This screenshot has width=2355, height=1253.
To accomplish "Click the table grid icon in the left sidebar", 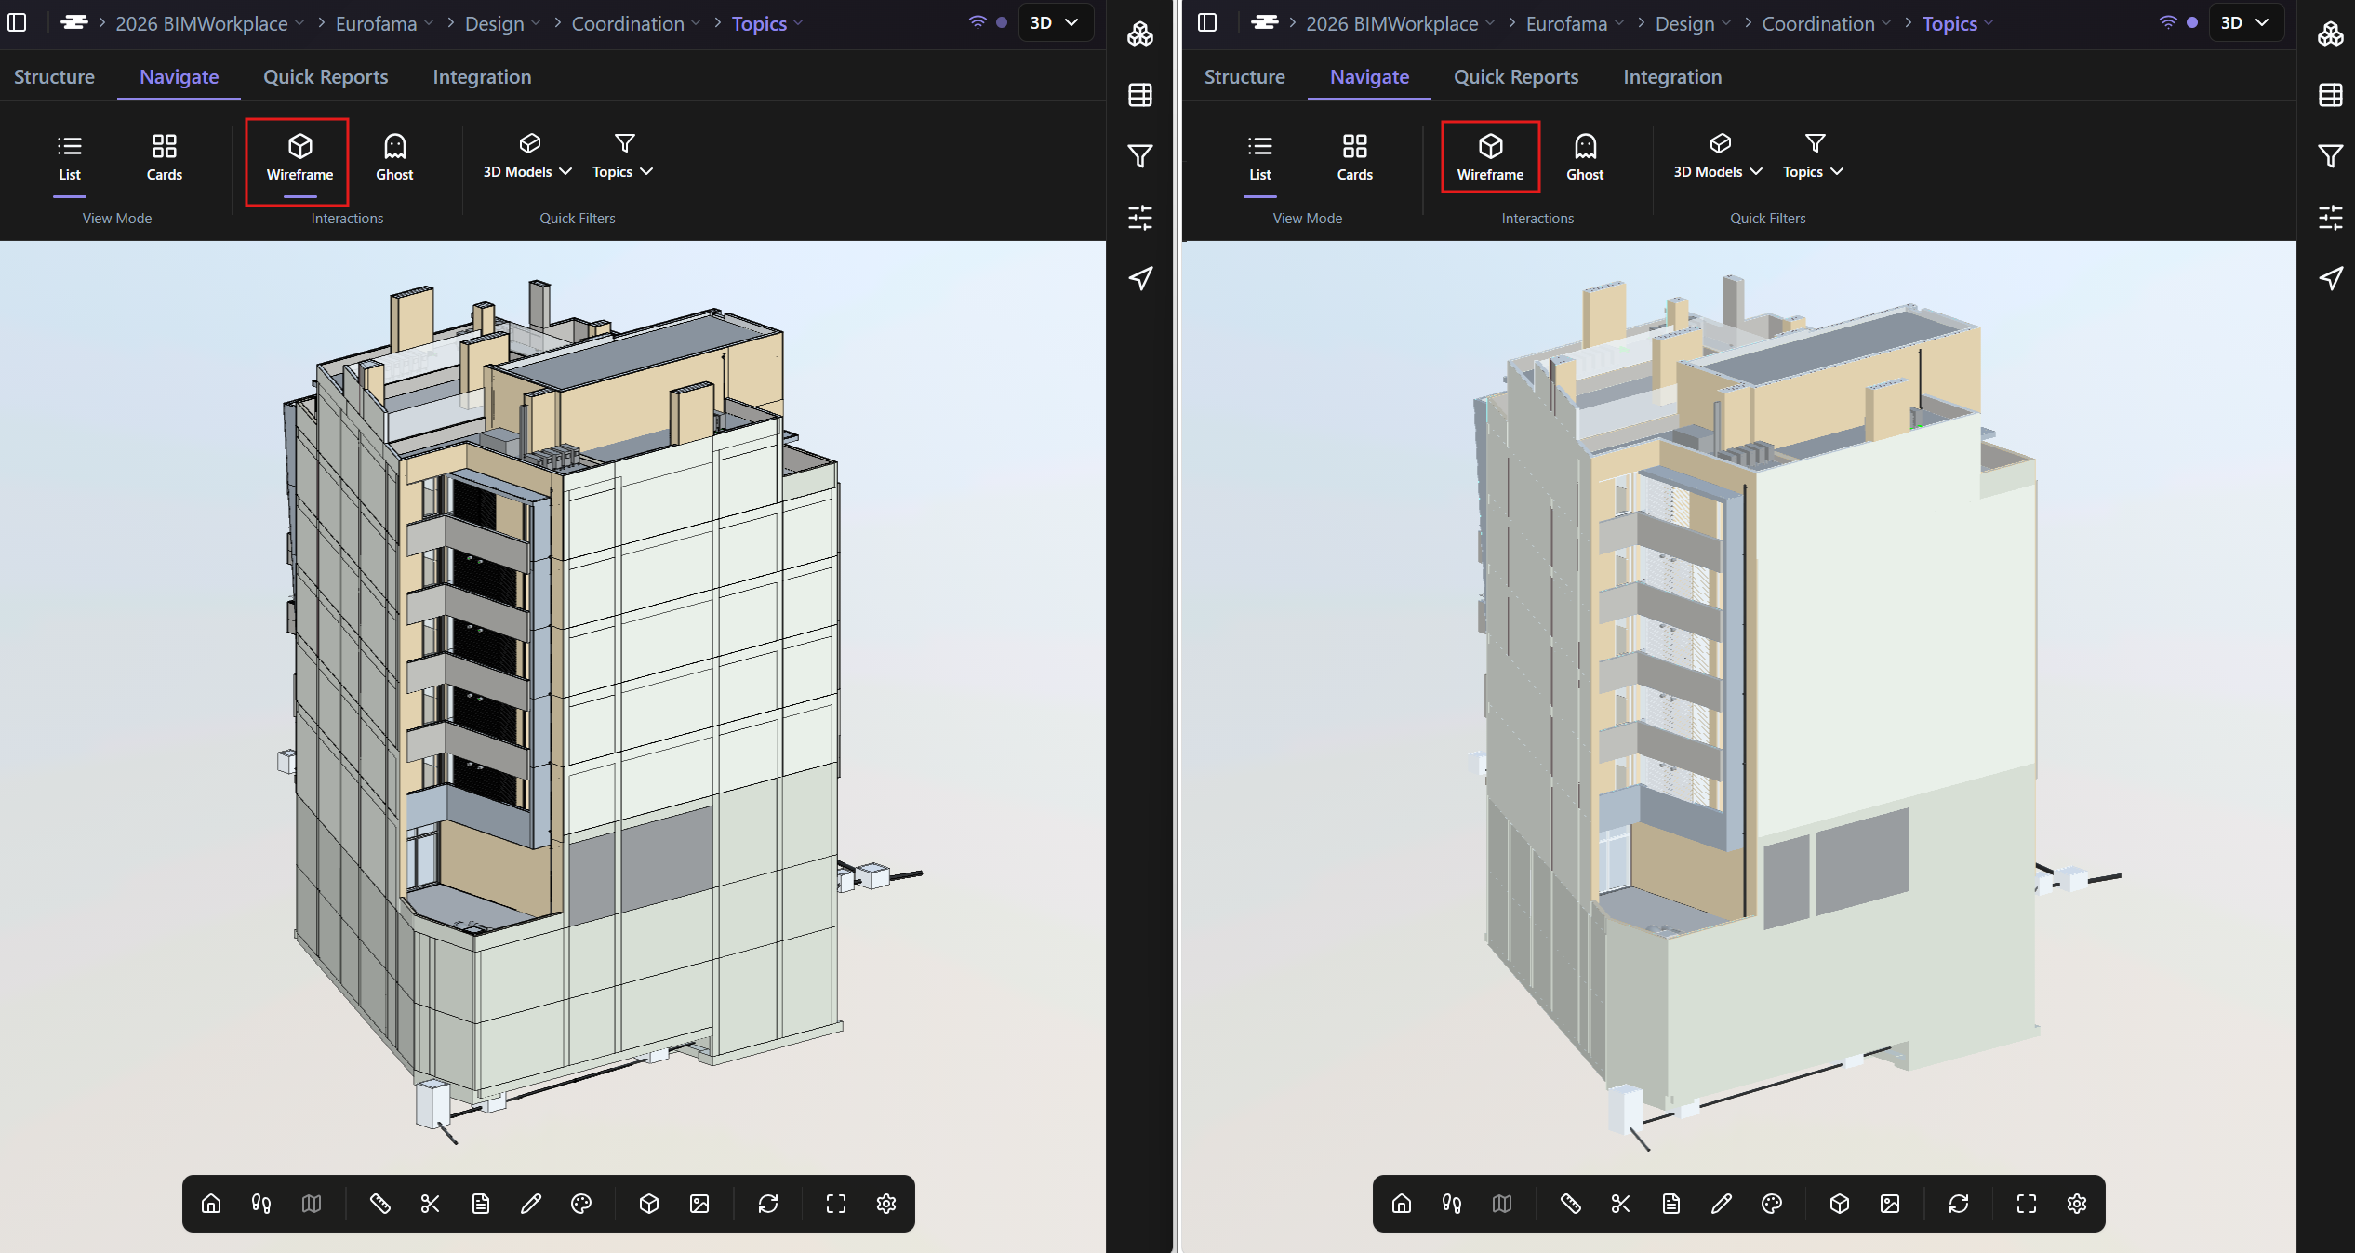I will [1140, 95].
